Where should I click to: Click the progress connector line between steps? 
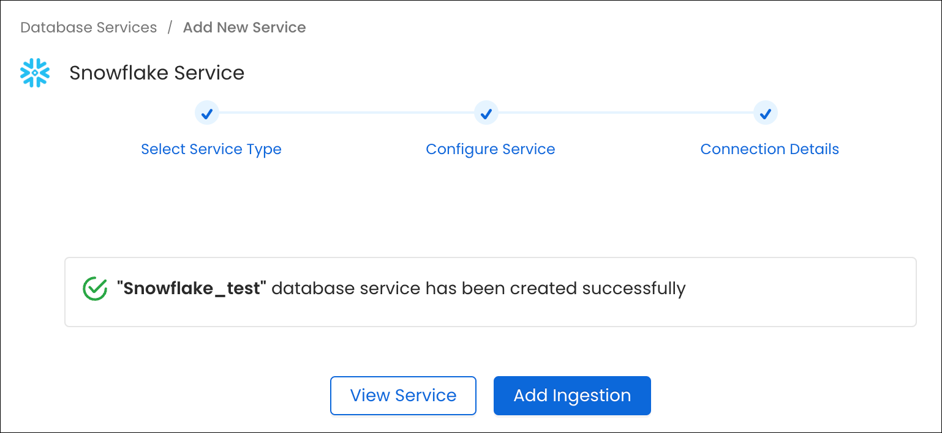coord(346,113)
